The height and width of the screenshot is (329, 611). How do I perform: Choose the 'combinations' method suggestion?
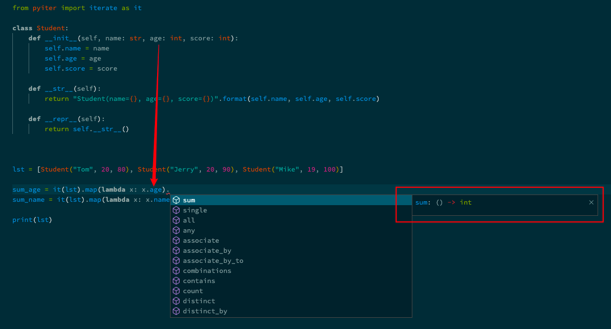click(291, 271)
